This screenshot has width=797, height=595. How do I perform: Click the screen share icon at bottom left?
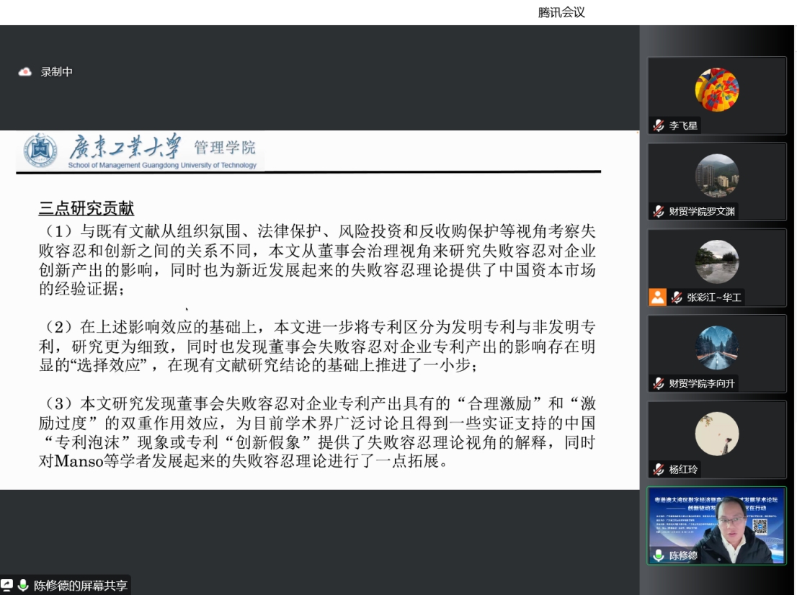(x=7, y=585)
